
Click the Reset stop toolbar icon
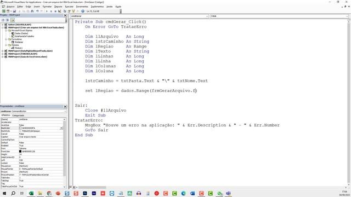(55, 11)
